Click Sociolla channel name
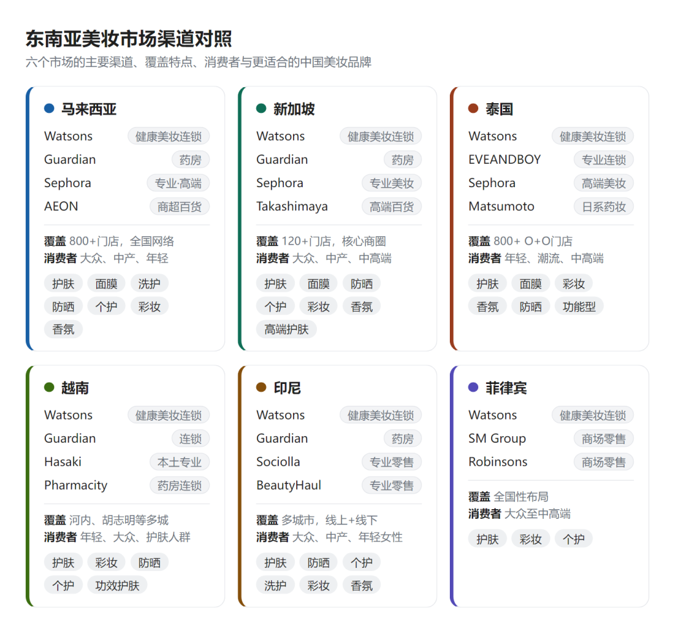The image size is (697, 633). [x=278, y=462]
